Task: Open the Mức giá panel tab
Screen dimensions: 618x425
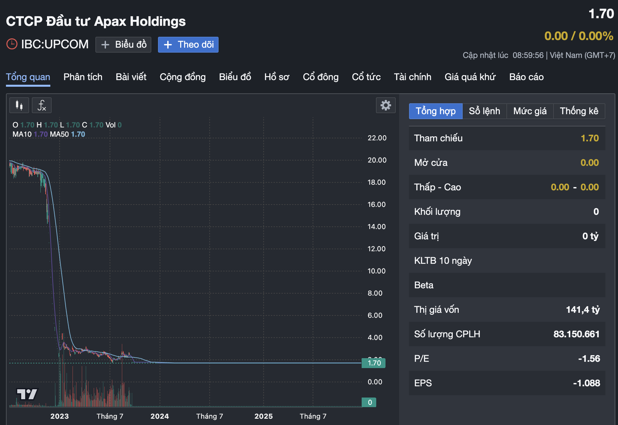Action: (x=529, y=111)
